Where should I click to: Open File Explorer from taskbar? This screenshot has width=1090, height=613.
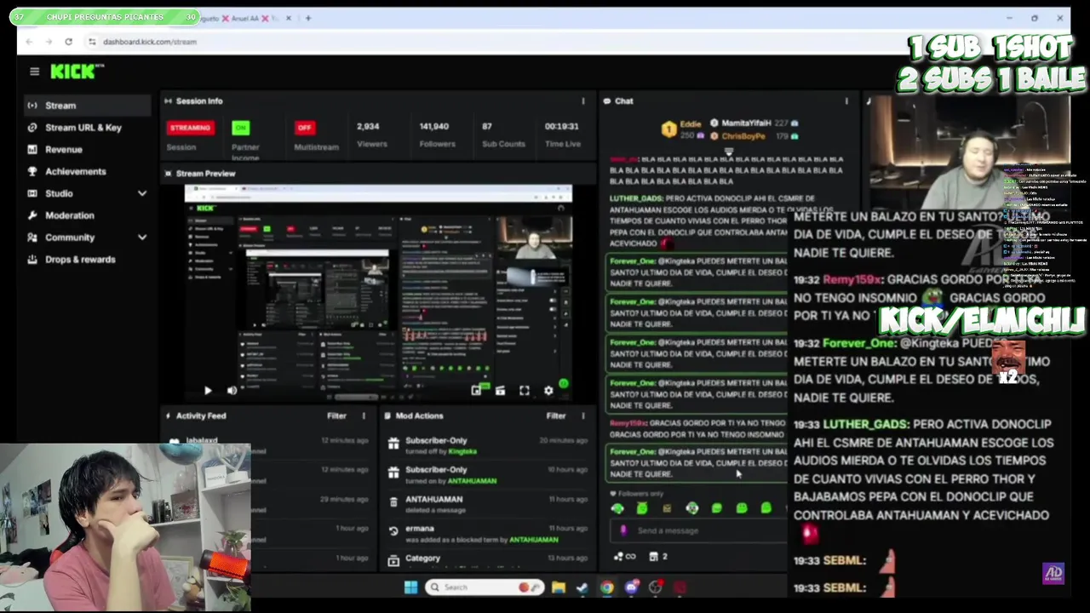[558, 587]
